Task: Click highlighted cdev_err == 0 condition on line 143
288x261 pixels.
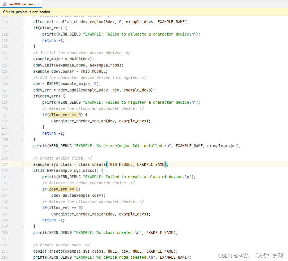Action: (x=64, y=189)
